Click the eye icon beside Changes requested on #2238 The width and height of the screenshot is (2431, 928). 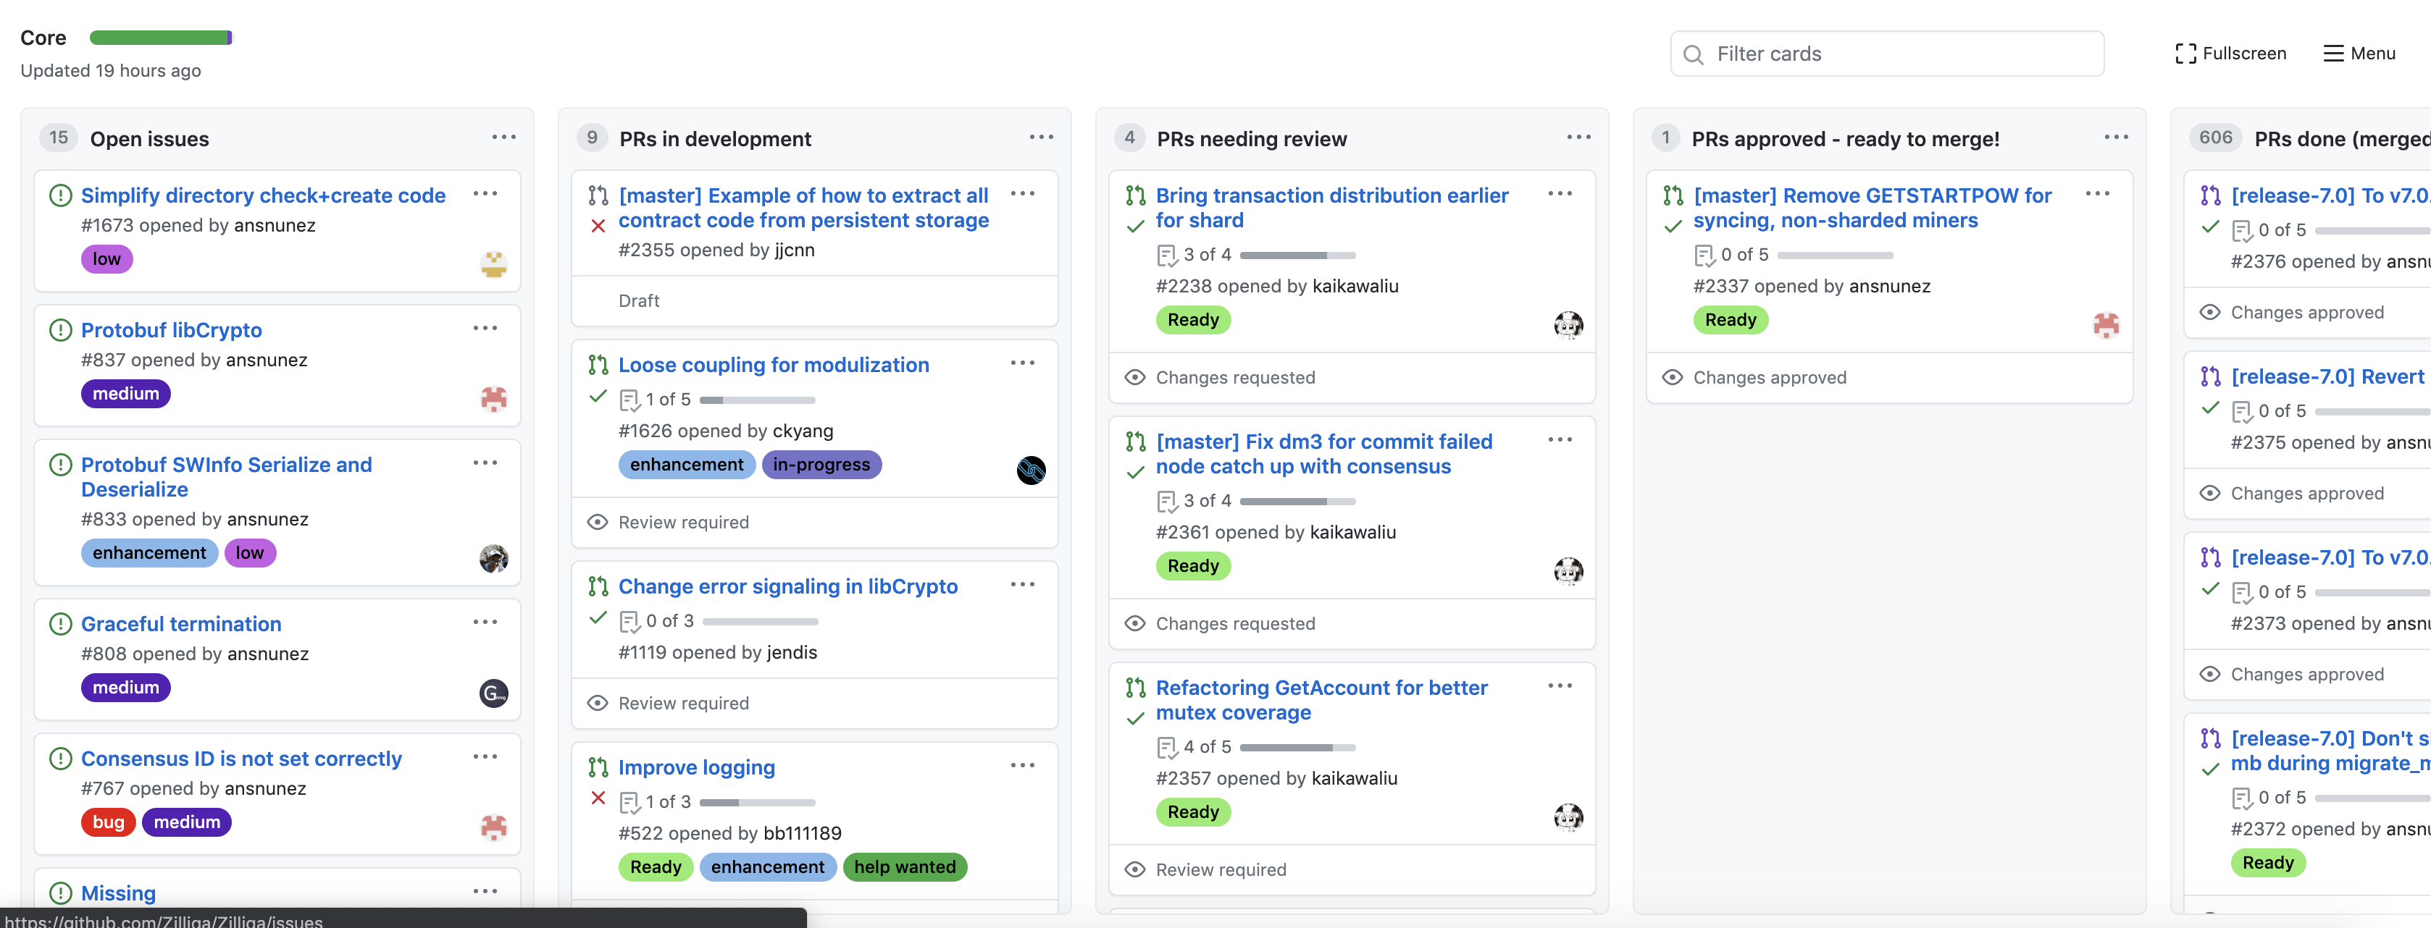(x=1135, y=377)
